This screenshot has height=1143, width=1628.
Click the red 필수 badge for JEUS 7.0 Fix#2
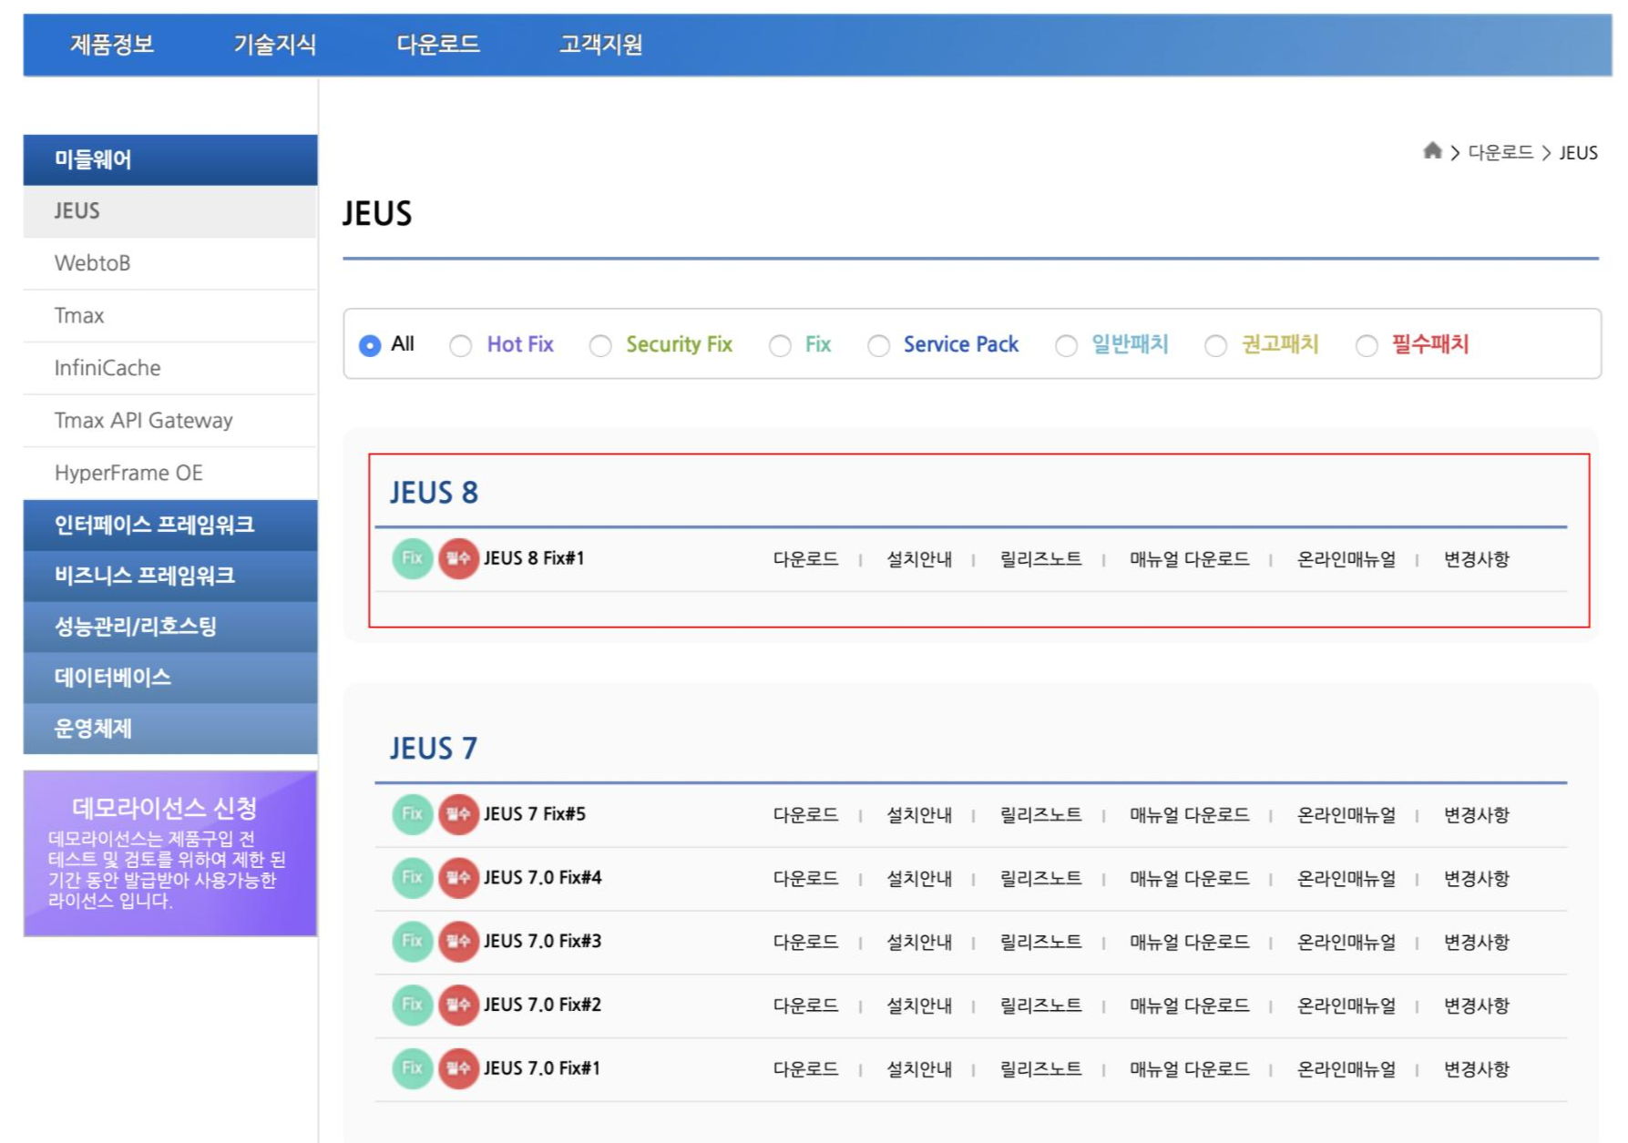(458, 1005)
